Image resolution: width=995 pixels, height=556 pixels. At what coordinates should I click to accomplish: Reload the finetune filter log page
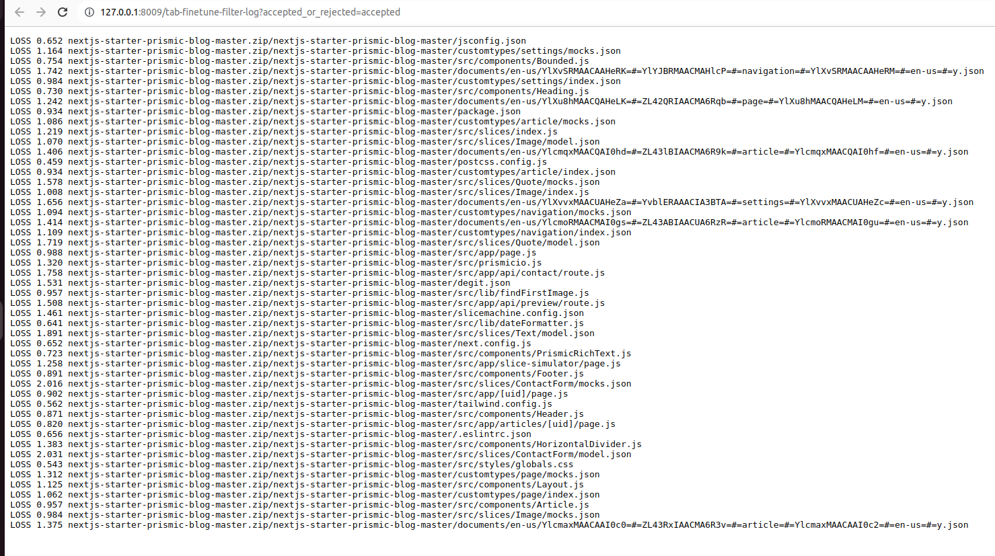[63, 12]
